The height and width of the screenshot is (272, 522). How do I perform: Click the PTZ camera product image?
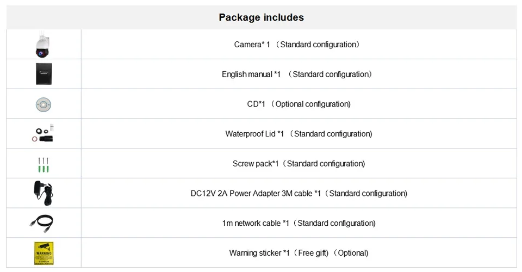pyautogui.click(x=42, y=45)
